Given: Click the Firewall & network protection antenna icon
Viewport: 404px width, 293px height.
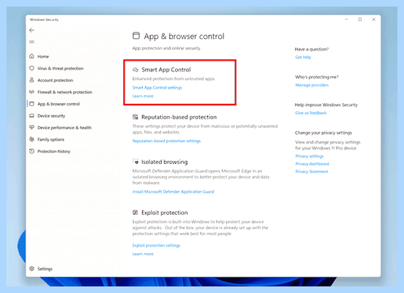Looking at the screenshot, I should (x=32, y=92).
